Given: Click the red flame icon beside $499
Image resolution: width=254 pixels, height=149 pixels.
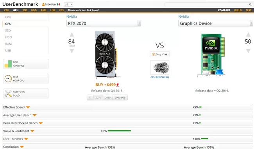Looking at the screenshot, I should 118,85.
